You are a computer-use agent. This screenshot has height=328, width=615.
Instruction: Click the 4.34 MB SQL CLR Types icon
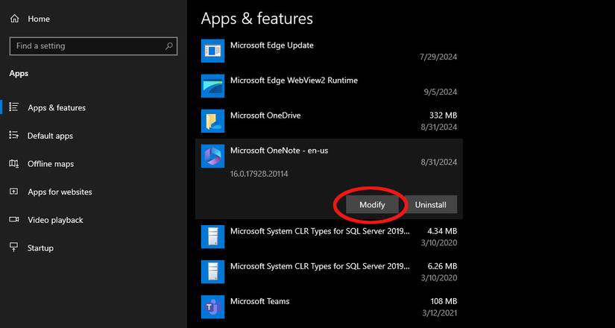click(x=212, y=236)
